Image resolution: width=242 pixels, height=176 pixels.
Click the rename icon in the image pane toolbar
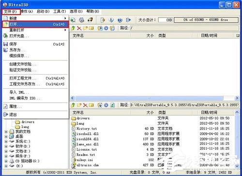91,28
